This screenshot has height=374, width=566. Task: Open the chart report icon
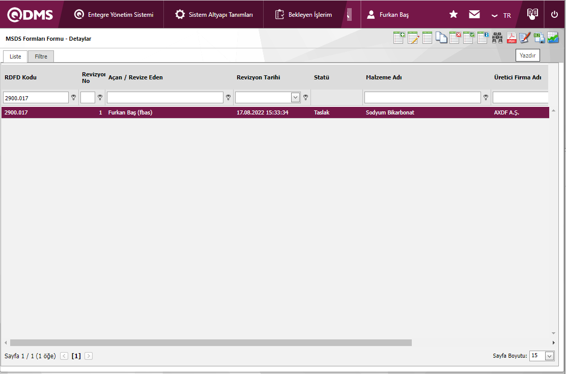click(x=553, y=38)
